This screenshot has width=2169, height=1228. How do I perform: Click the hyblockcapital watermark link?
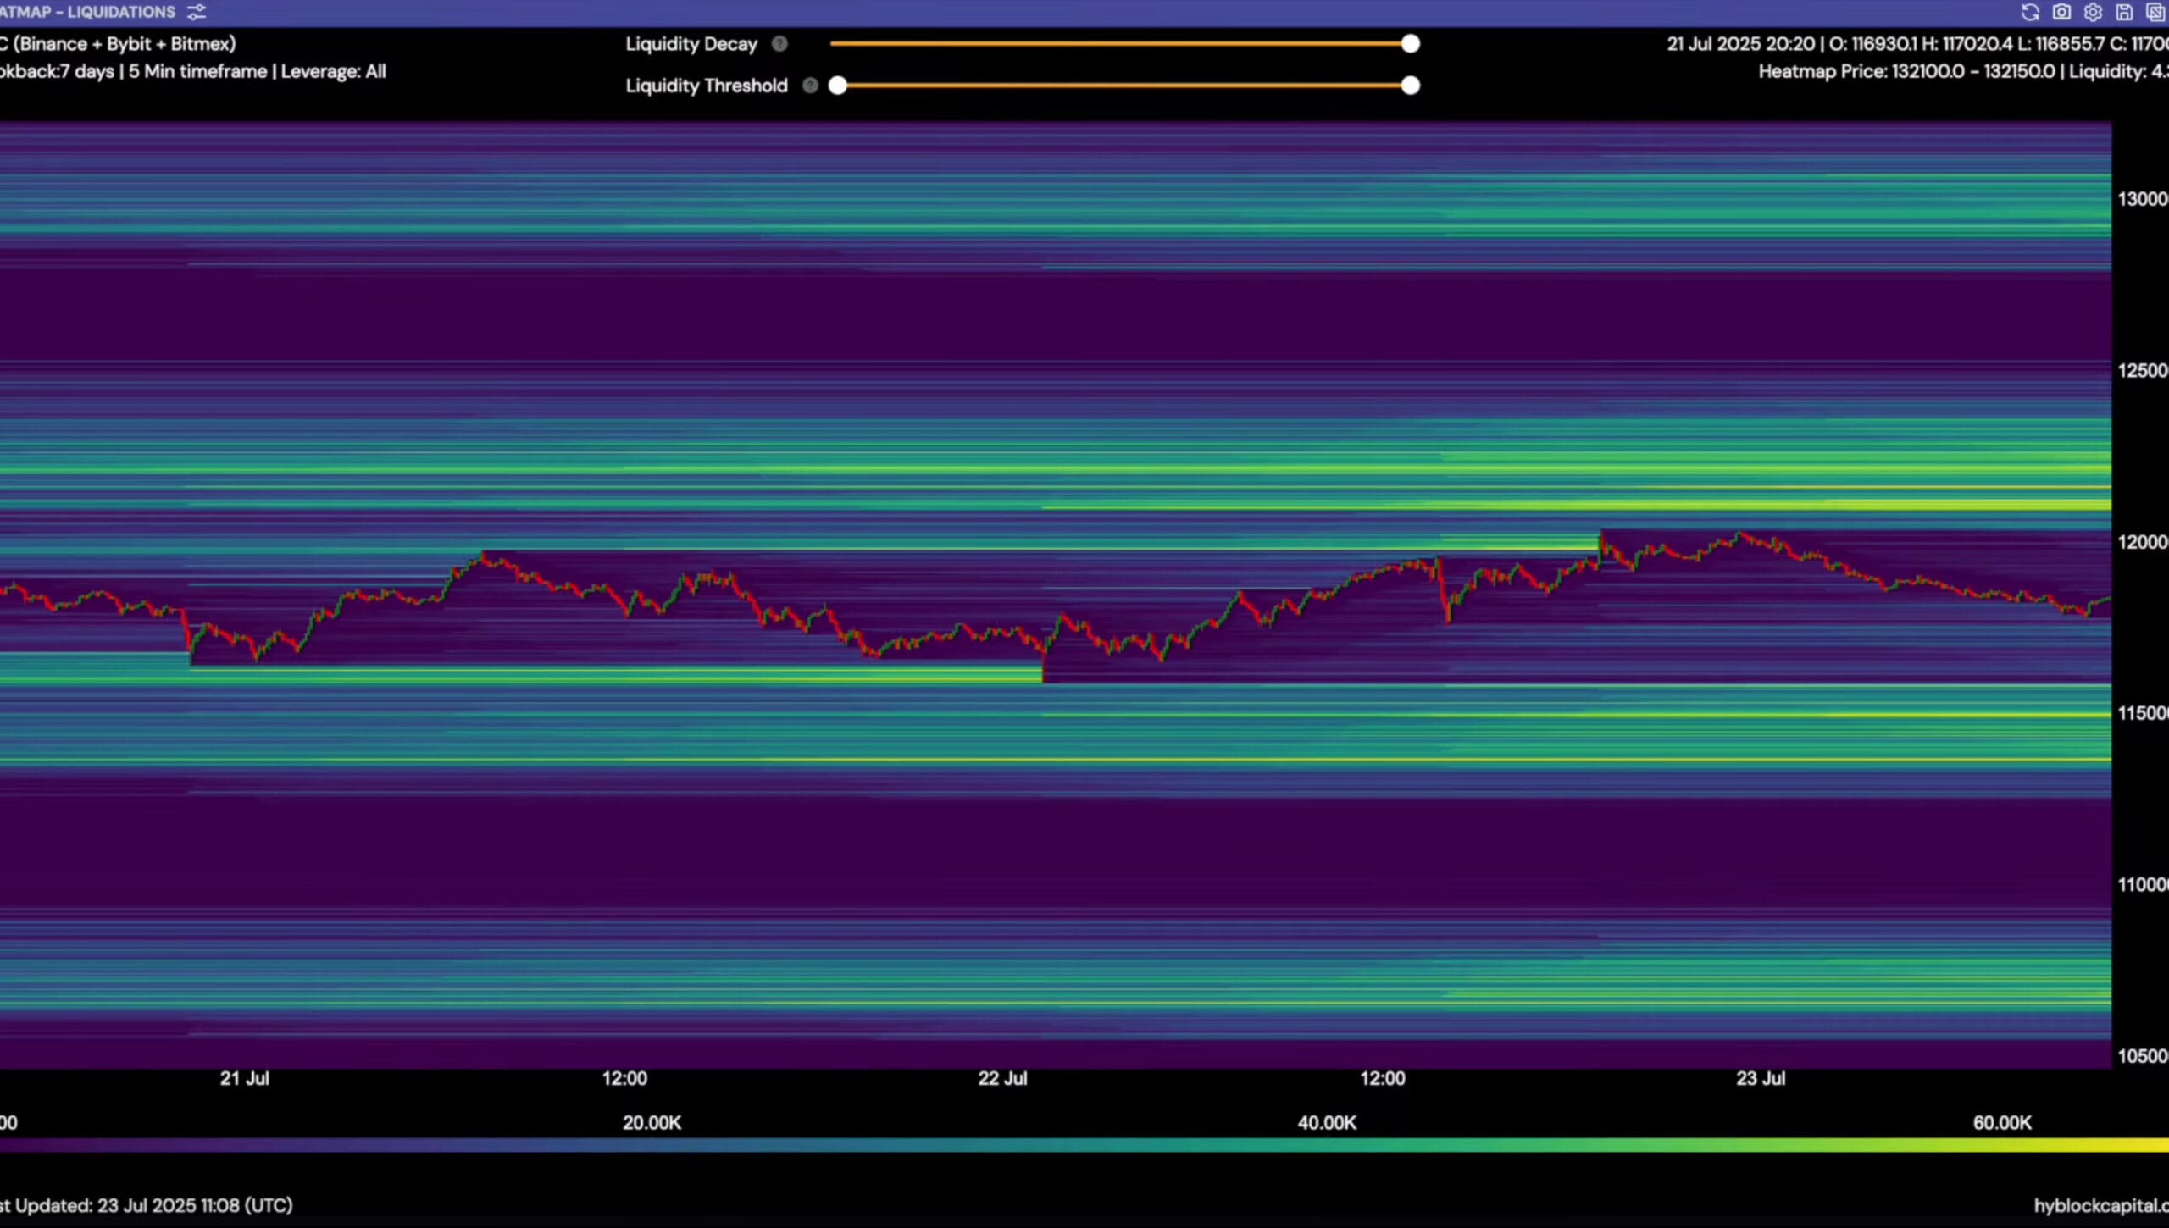[2101, 1205]
